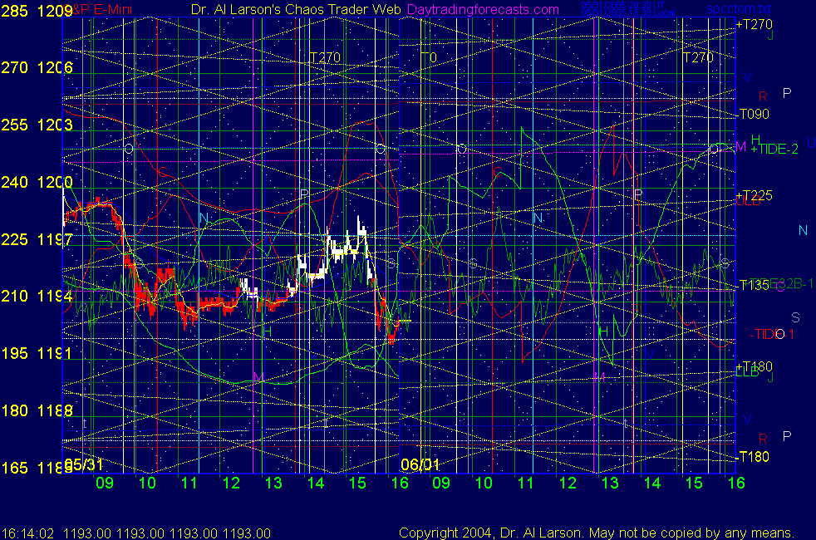
Task: Select the "05/31/2005 20:30 UT" timestamp
Action: point(623,5)
